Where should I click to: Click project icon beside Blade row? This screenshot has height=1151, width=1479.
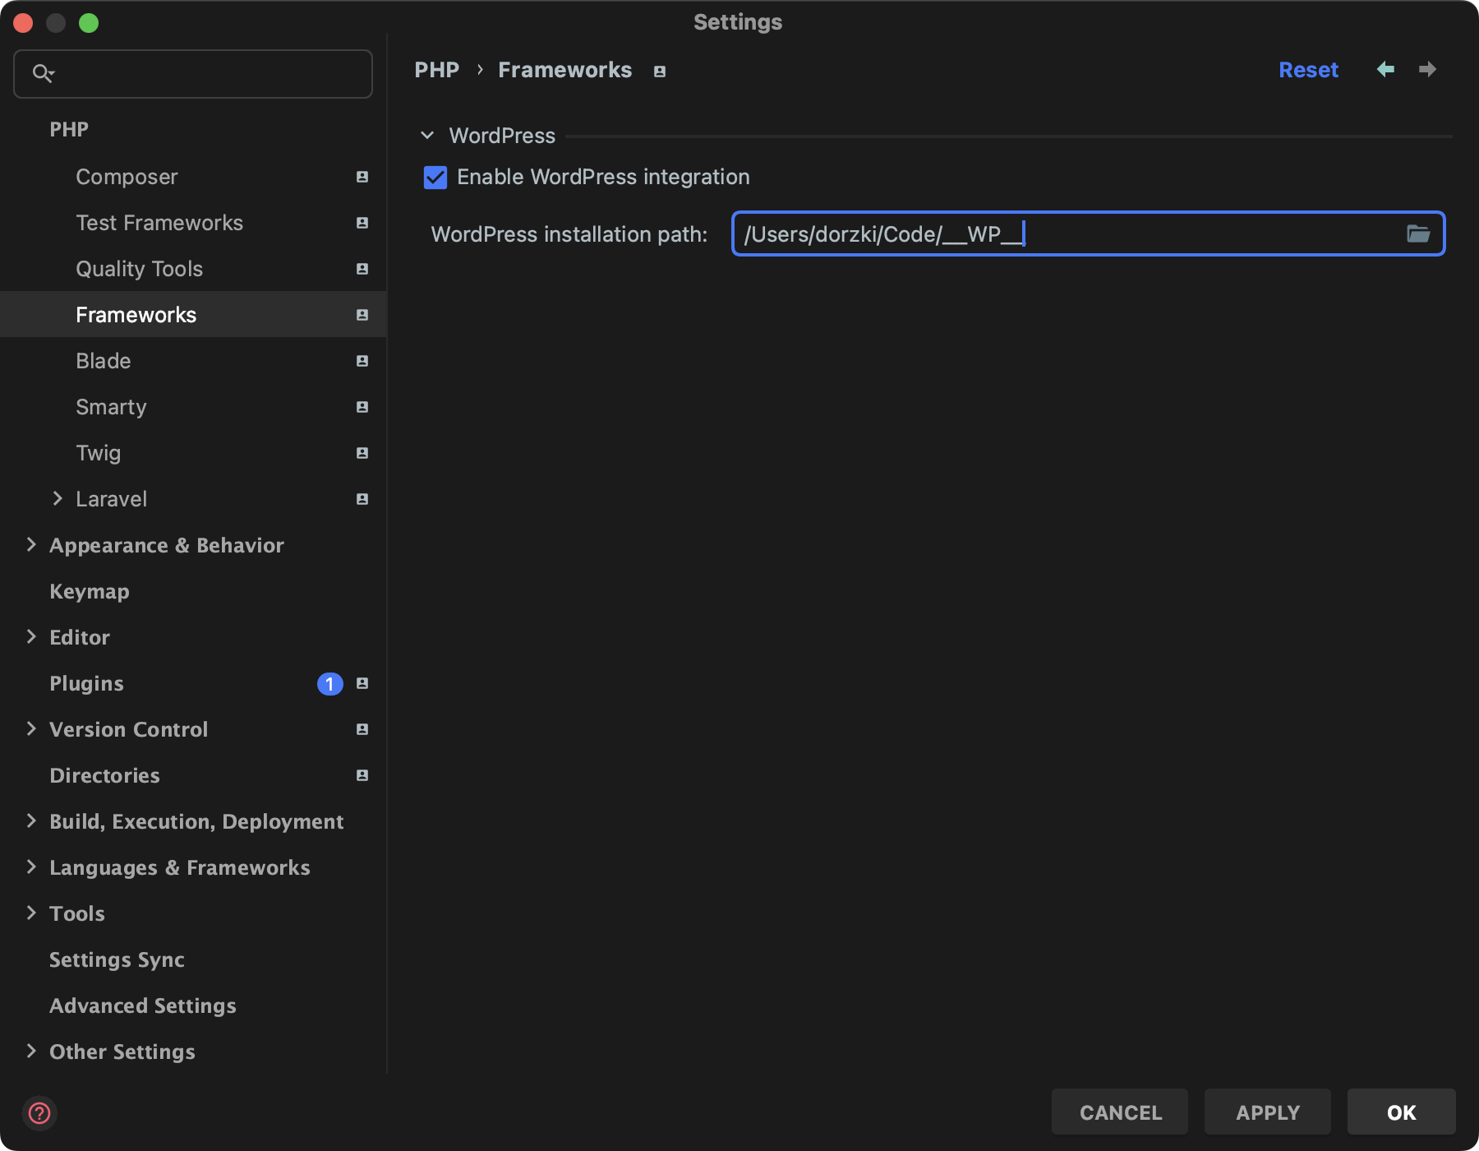[x=362, y=361]
